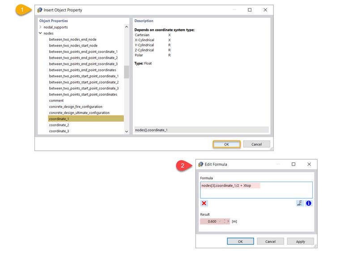Select the comment property
The image size is (340, 255).
click(x=56, y=100)
